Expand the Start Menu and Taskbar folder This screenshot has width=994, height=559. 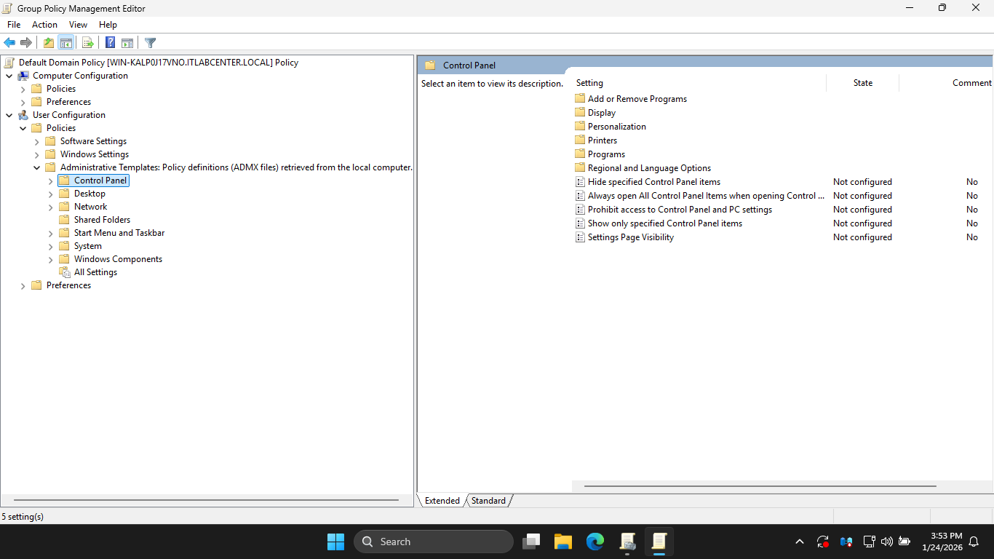click(51, 234)
